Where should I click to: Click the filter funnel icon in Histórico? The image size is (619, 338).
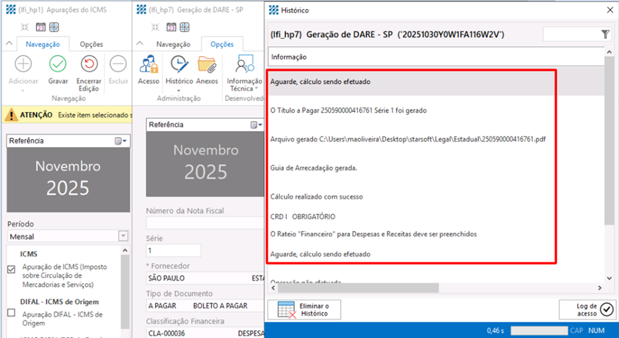point(605,35)
